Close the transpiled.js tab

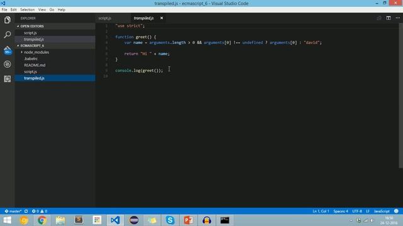coord(161,18)
